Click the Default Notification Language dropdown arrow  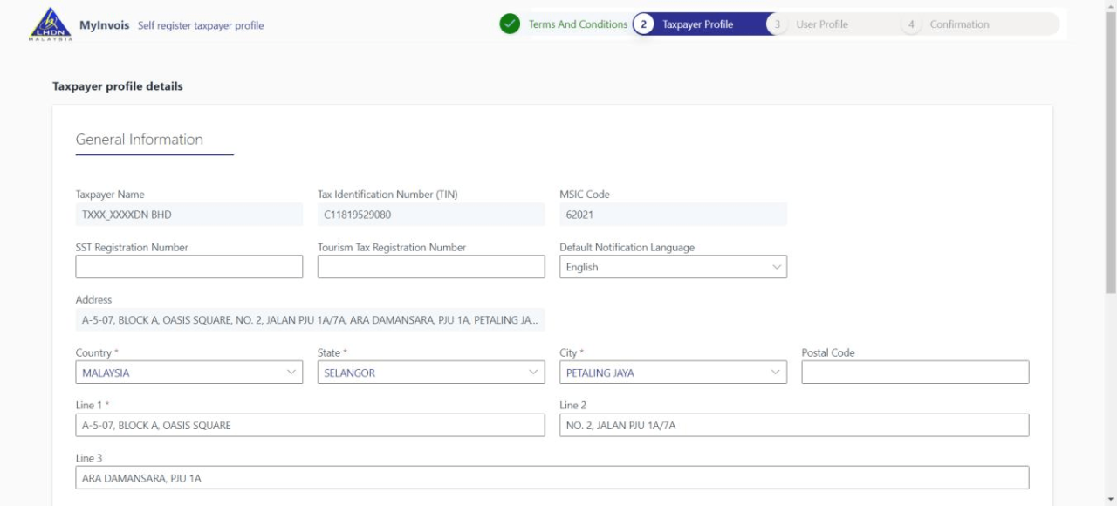pyautogui.click(x=778, y=266)
